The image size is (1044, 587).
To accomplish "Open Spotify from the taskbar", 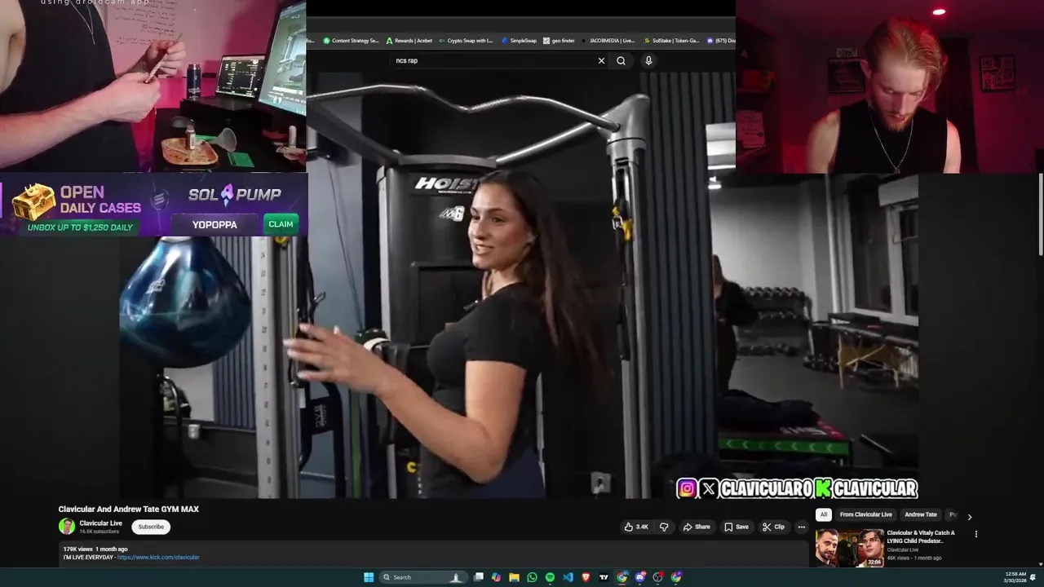I will coord(550,577).
